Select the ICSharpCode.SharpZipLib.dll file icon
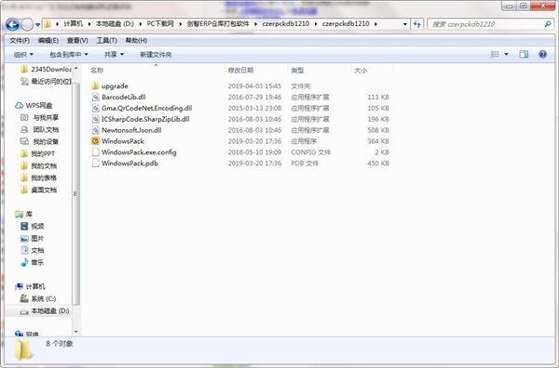 point(95,119)
